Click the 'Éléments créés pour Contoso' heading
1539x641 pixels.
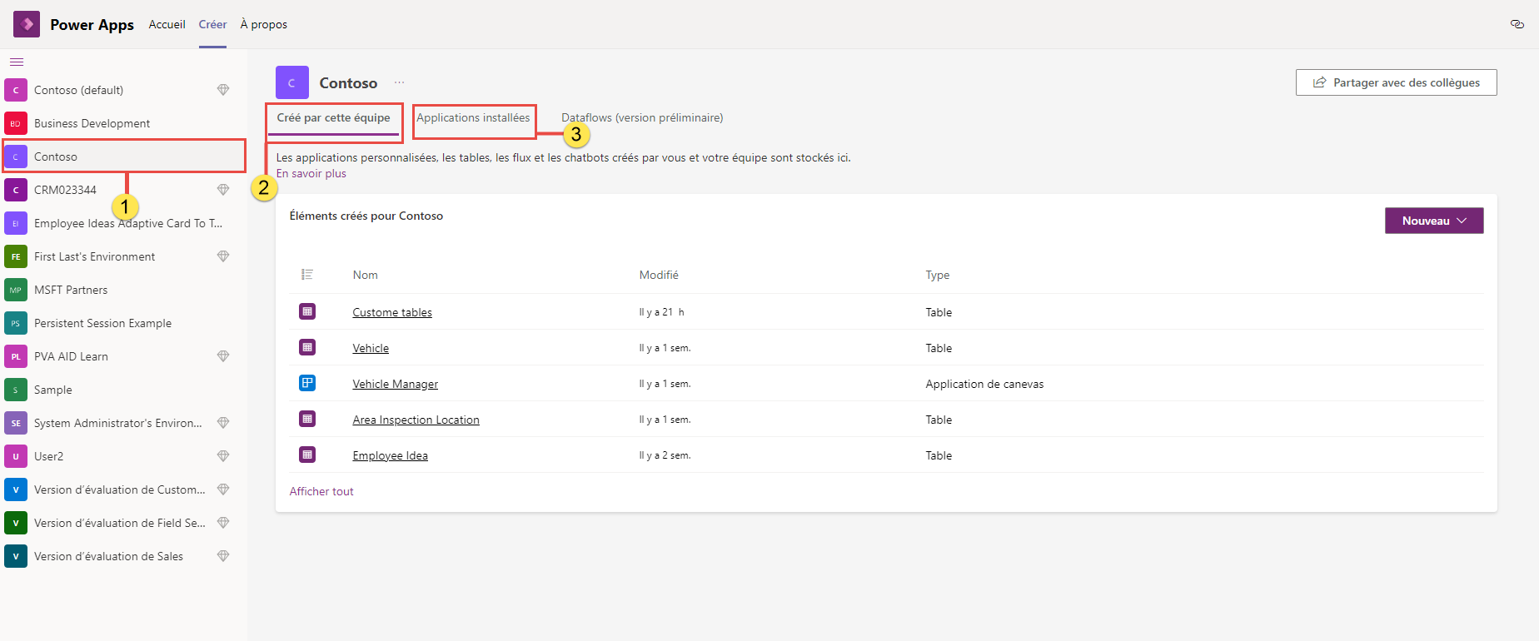tap(366, 216)
